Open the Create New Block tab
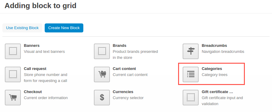This screenshot has height=112, width=272. pyautogui.click(x=64, y=28)
